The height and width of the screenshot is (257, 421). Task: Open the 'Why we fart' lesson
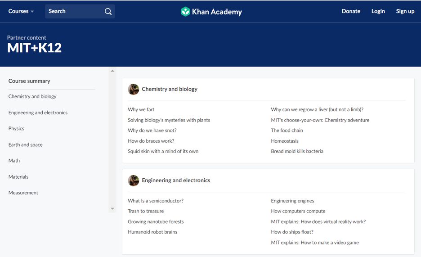click(x=141, y=109)
